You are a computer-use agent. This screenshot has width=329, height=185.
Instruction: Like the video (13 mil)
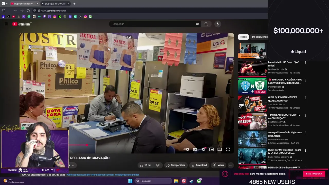[x=145, y=165]
